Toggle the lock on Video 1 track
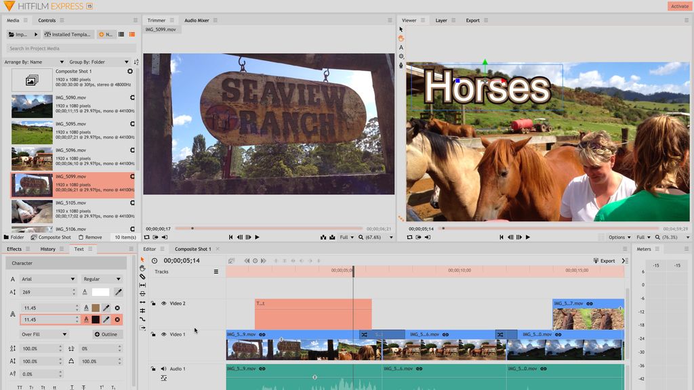The image size is (694, 390). 153,334
